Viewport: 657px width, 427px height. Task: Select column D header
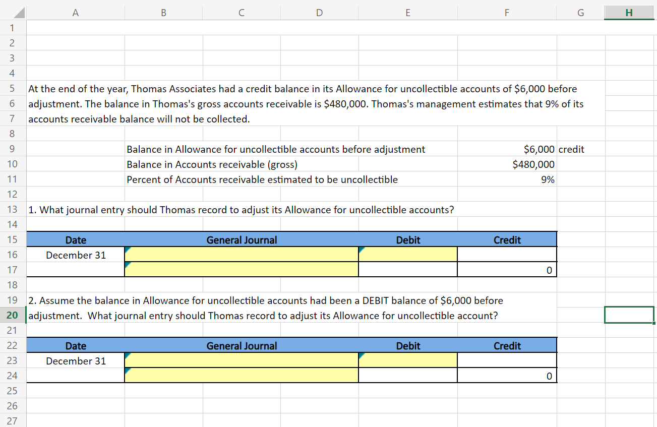[x=319, y=14]
